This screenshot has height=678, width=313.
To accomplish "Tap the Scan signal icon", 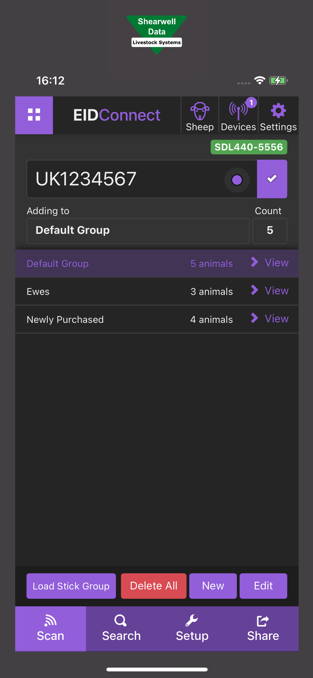I will click(x=50, y=620).
